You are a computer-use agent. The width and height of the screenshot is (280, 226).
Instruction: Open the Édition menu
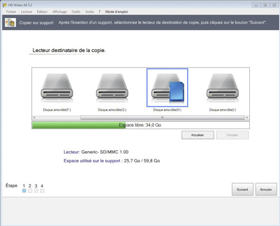[42, 12]
